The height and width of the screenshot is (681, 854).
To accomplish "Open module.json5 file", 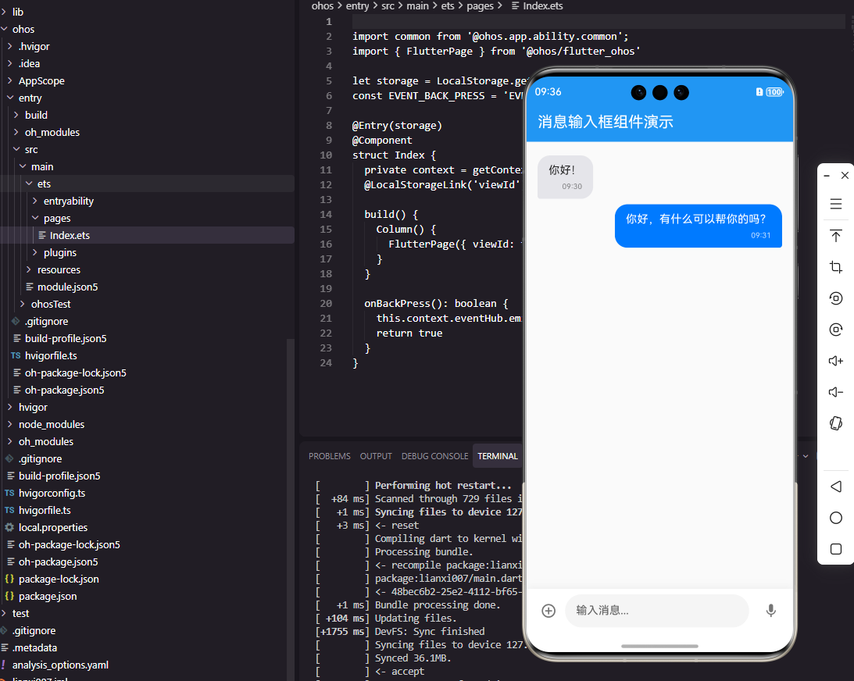I will point(67,287).
